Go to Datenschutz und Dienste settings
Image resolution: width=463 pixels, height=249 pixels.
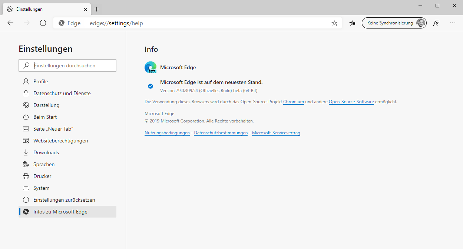tap(62, 93)
